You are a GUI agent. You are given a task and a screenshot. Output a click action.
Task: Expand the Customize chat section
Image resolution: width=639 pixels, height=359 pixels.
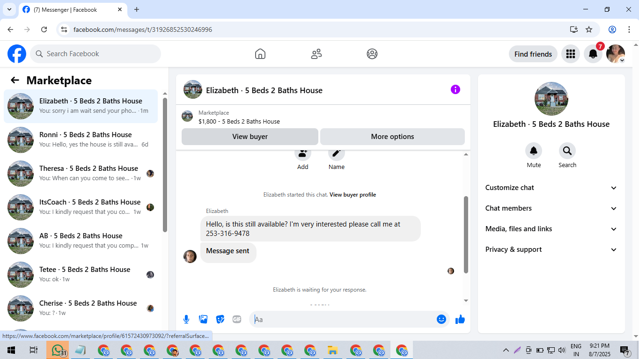(551, 188)
